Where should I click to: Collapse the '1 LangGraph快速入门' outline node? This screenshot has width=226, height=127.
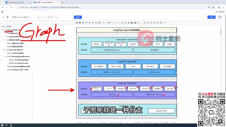tap(2, 30)
